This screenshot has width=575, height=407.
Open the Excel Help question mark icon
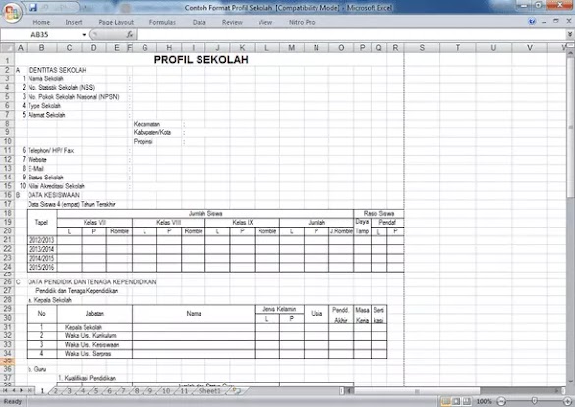click(x=532, y=22)
